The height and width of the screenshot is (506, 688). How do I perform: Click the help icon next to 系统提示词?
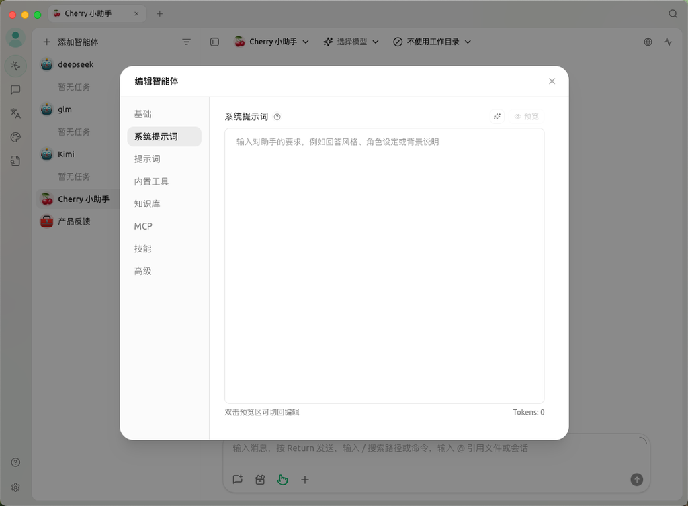pyautogui.click(x=277, y=117)
